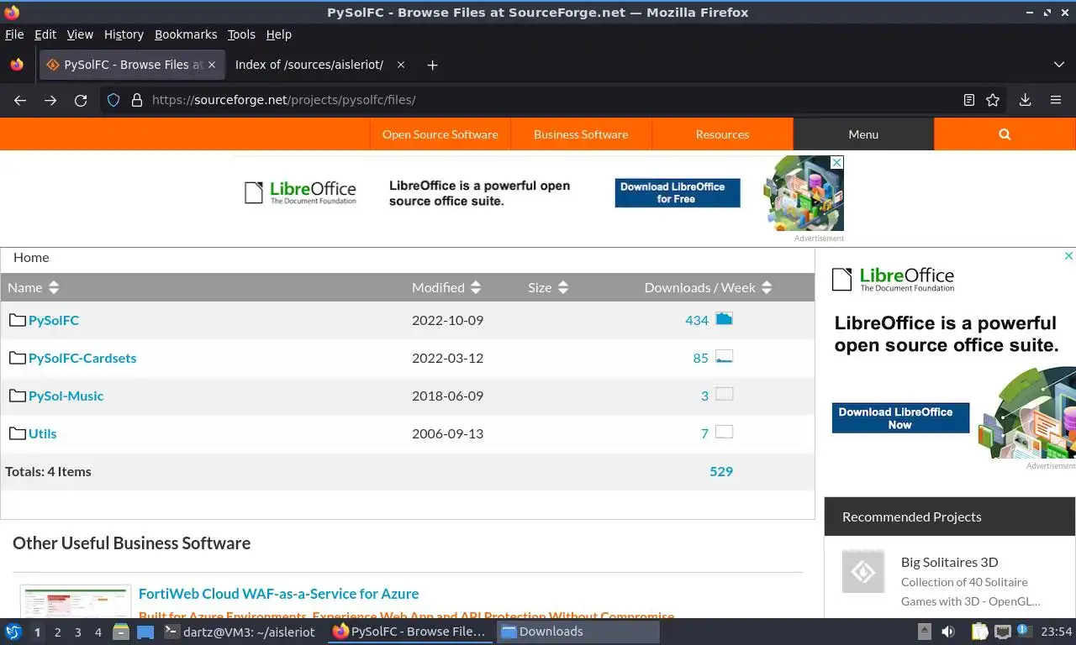
Task: Close the Index of /sources/aisleriot/ tab
Action: click(x=401, y=65)
